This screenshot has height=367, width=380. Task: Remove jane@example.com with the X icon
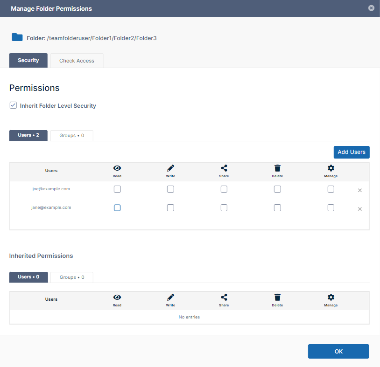[359, 209]
